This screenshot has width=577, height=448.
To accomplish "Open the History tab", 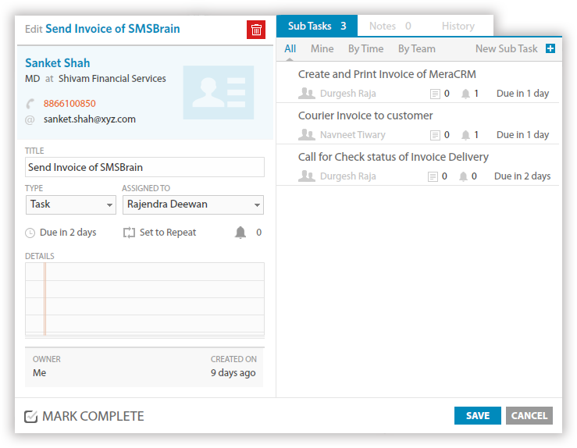I will click(458, 26).
